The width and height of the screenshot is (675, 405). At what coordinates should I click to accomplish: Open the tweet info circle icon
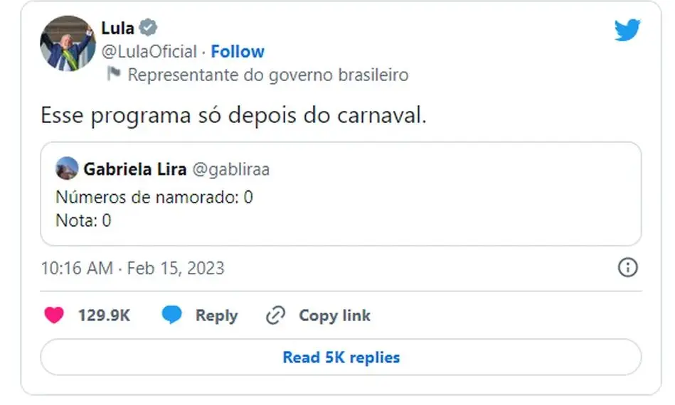[x=628, y=267]
